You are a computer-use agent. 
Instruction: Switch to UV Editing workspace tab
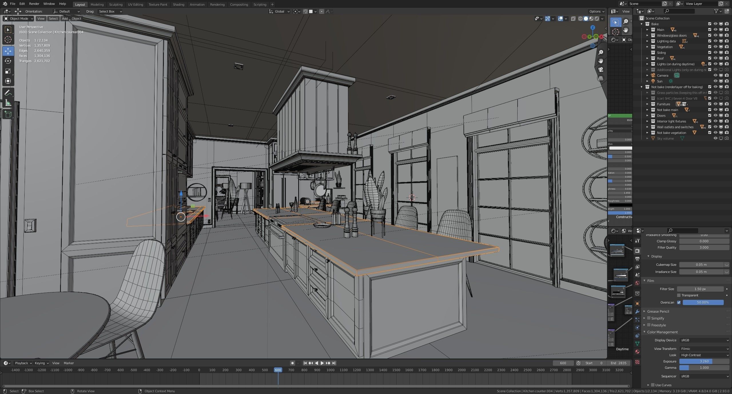pyautogui.click(x=135, y=5)
